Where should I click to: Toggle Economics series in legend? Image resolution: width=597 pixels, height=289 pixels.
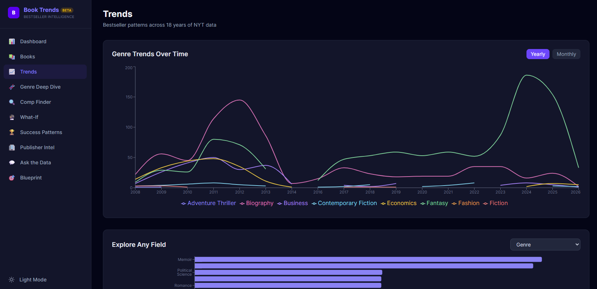click(399, 203)
